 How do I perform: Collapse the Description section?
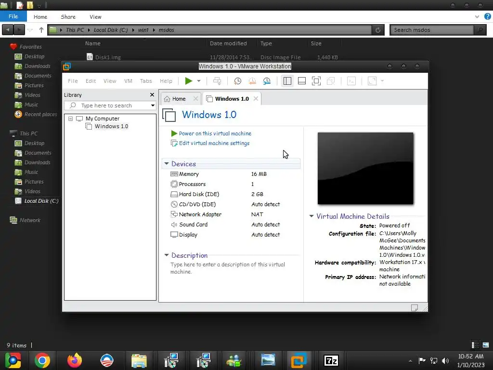tap(167, 255)
